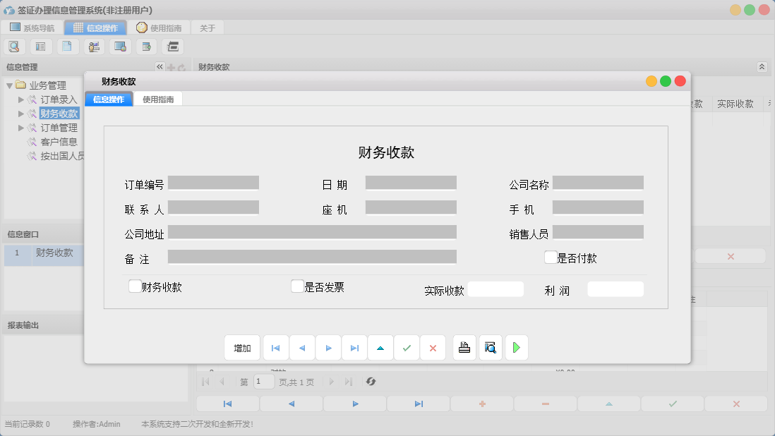Click the 增加 button to add a record
The width and height of the screenshot is (775, 436).
241,347
